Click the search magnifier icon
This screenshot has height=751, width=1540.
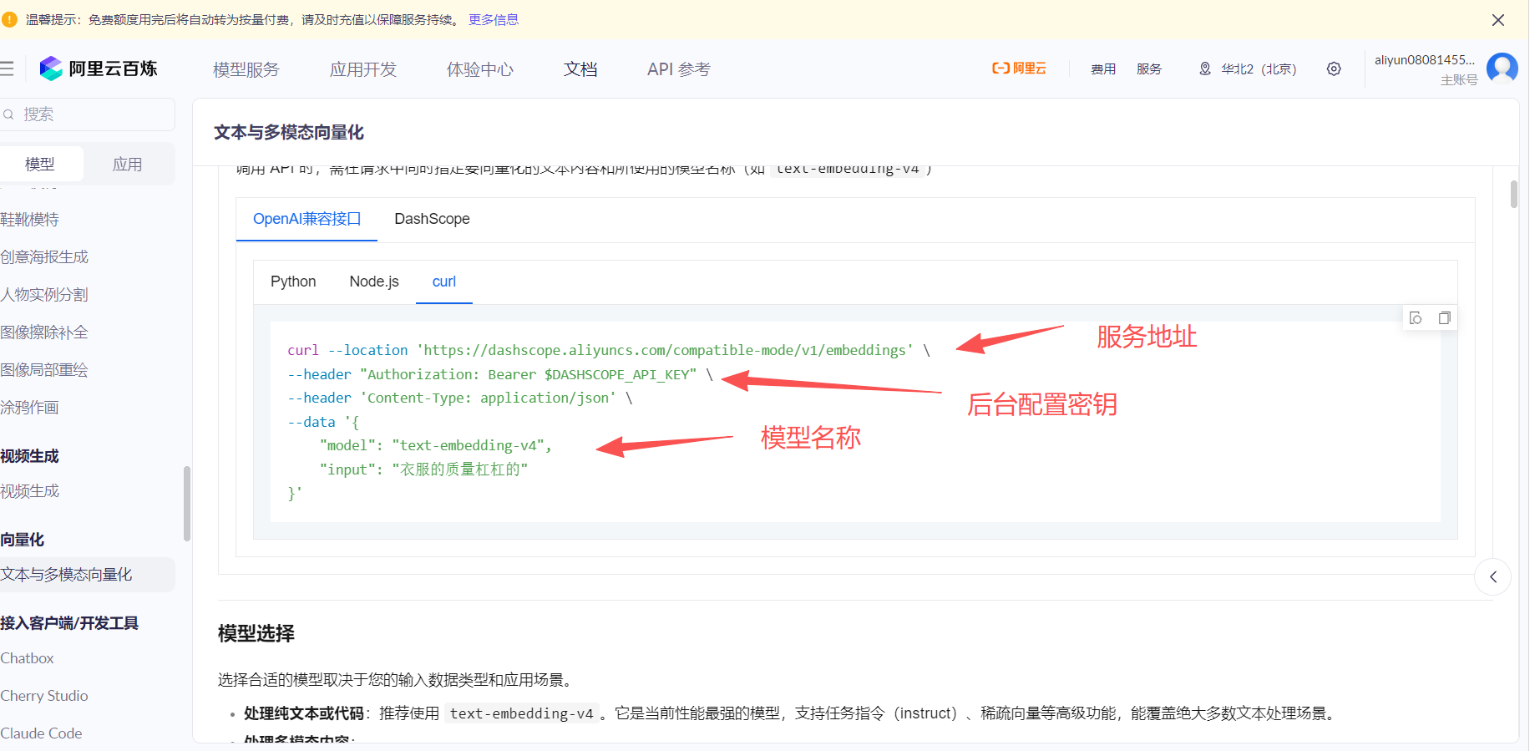point(8,114)
